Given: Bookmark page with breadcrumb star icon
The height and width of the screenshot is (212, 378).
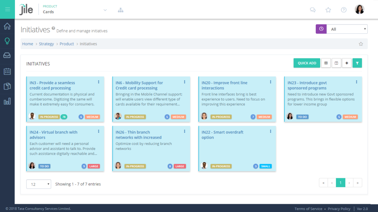Looking at the screenshot, I should [x=361, y=44].
